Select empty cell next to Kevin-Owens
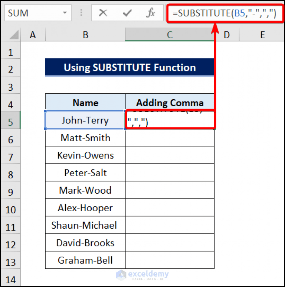 click(x=170, y=155)
